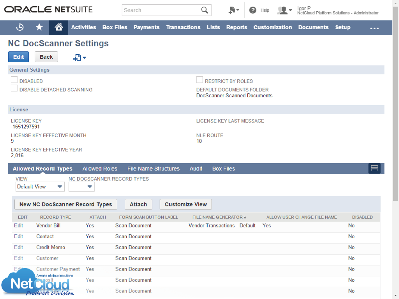Click the Attach button
This screenshot has height=299, width=399.
click(x=138, y=204)
